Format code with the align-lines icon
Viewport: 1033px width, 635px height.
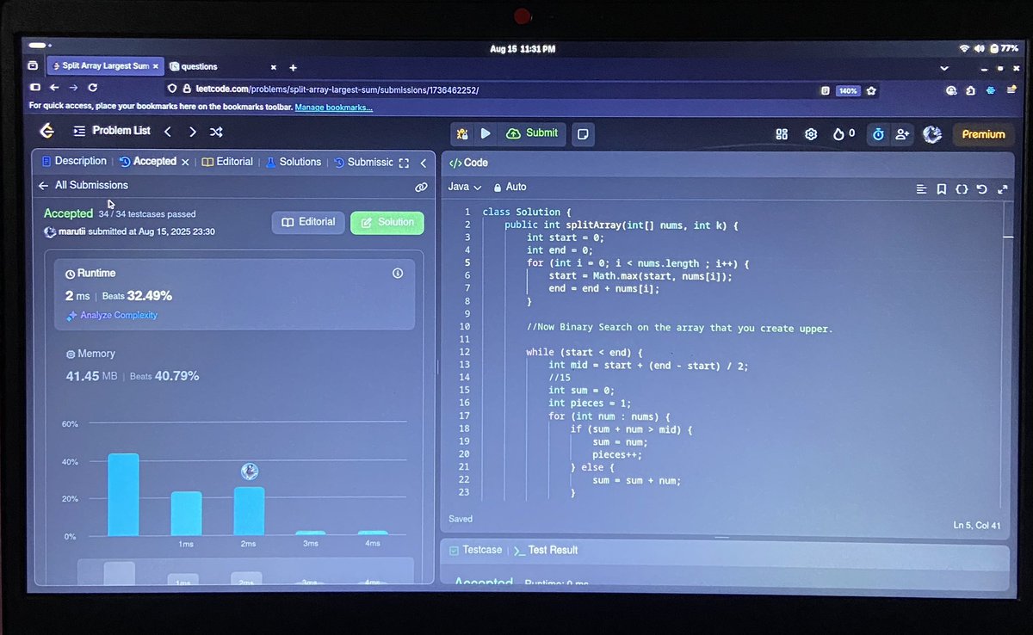coord(921,189)
